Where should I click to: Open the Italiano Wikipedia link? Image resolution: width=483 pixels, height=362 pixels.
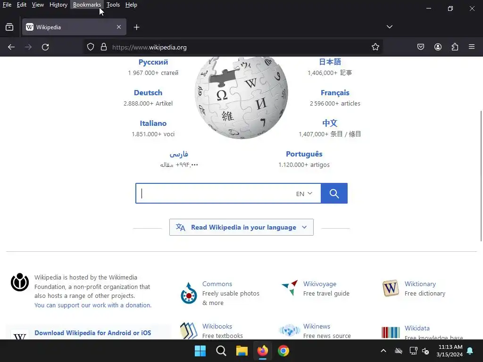click(x=153, y=123)
